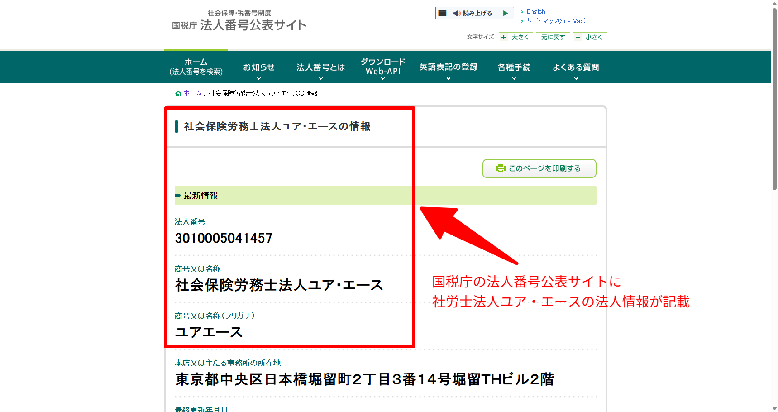This screenshot has height=412, width=778.
Task: Expand the 英語表記の登録 menu
Action: [x=449, y=67]
